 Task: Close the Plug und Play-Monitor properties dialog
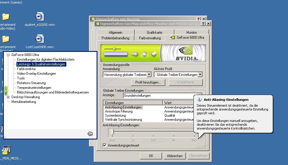tap(208, 24)
